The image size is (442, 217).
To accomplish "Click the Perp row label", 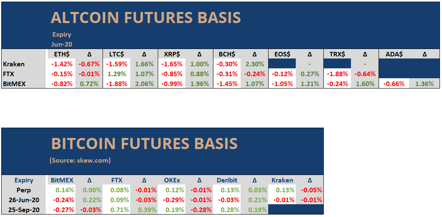I will 24,190.
